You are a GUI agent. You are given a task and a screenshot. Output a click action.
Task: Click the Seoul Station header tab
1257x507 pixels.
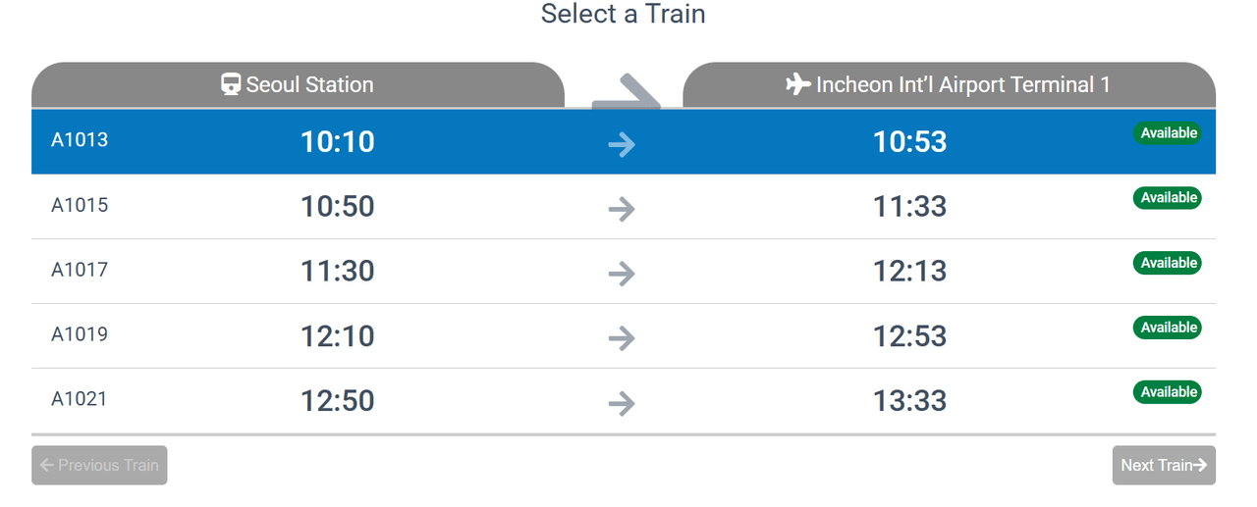[298, 85]
